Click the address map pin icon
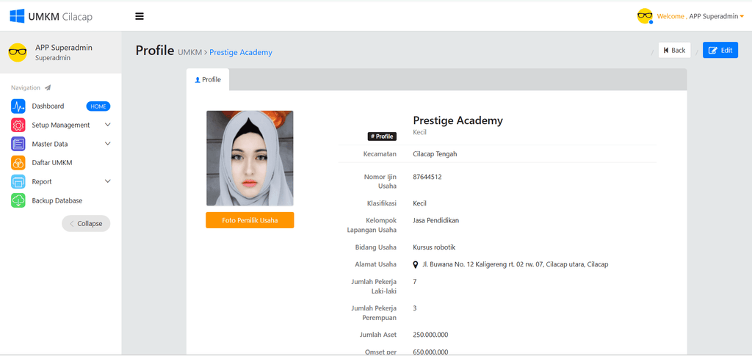The width and height of the screenshot is (752, 356). pos(416,264)
